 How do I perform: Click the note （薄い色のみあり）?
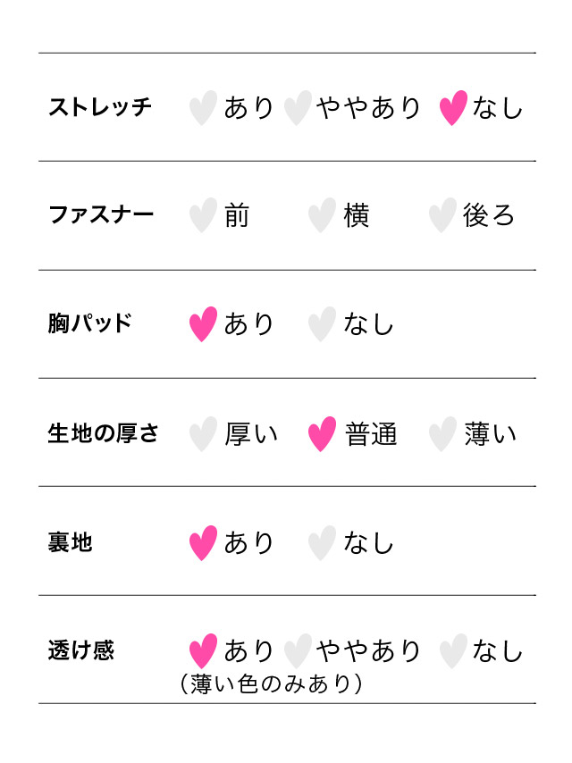[270, 684]
